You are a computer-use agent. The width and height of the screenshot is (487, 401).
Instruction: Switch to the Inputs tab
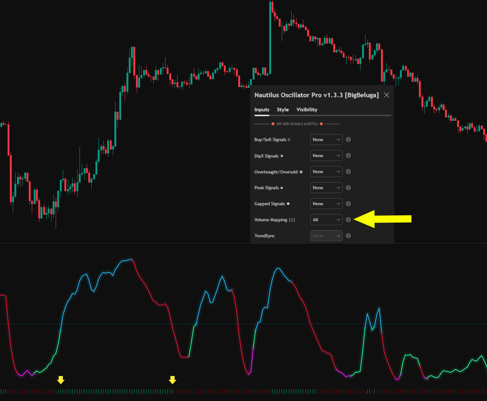(262, 110)
